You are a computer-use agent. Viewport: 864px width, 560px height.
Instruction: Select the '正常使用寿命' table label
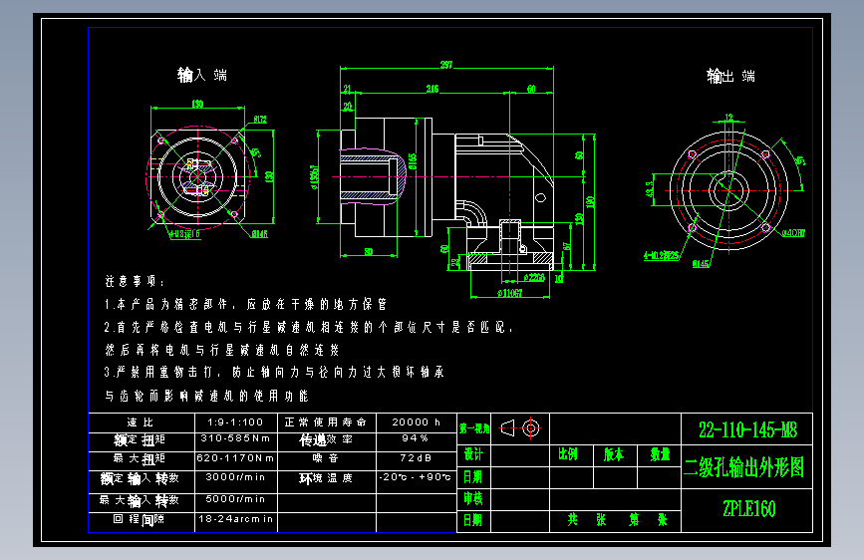pyautogui.click(x=325, y=422)
